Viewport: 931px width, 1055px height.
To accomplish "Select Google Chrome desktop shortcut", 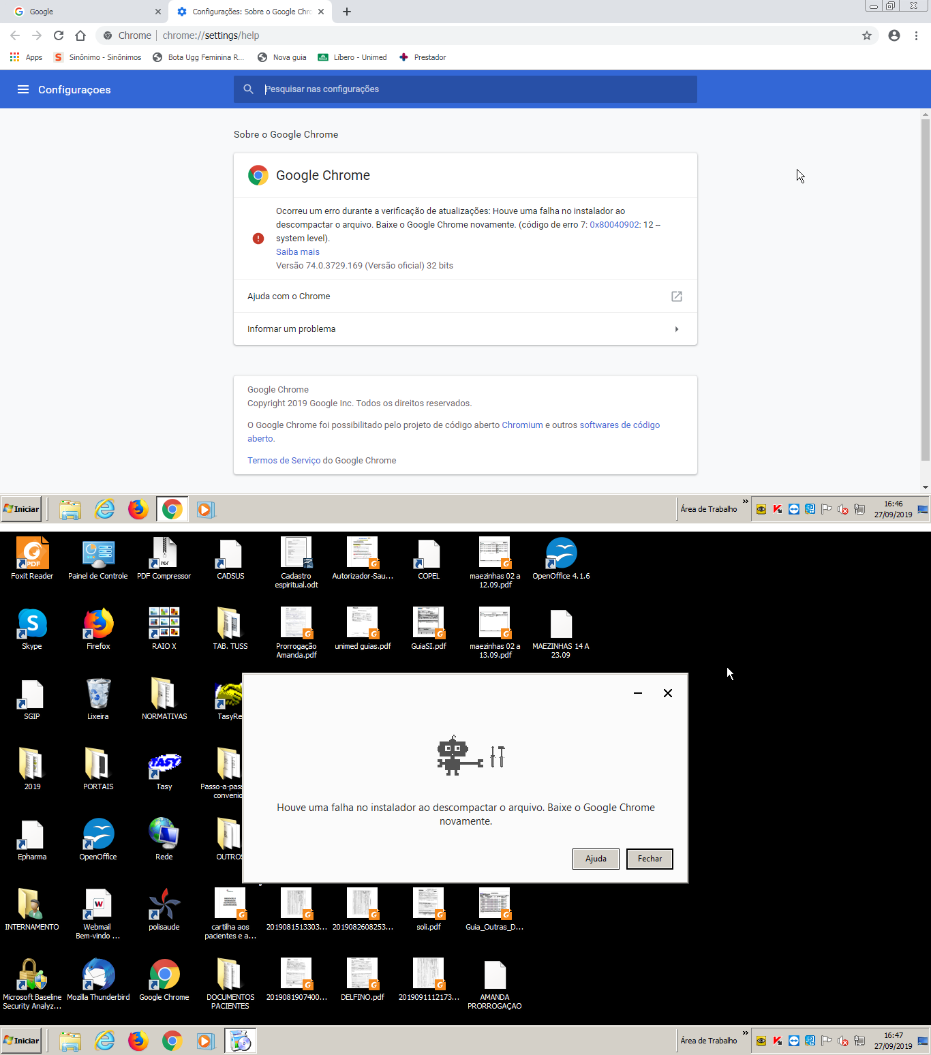I will (164, 980).
